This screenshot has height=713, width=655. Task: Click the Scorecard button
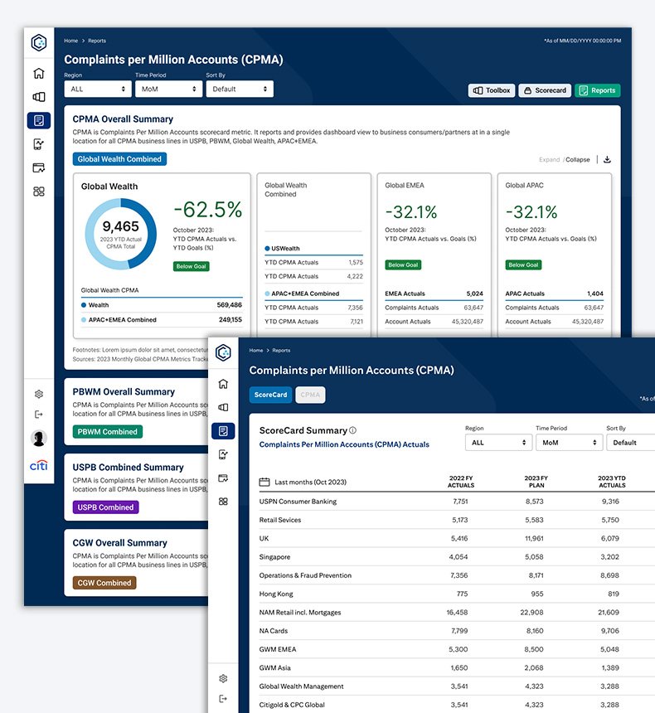point(545,90)
